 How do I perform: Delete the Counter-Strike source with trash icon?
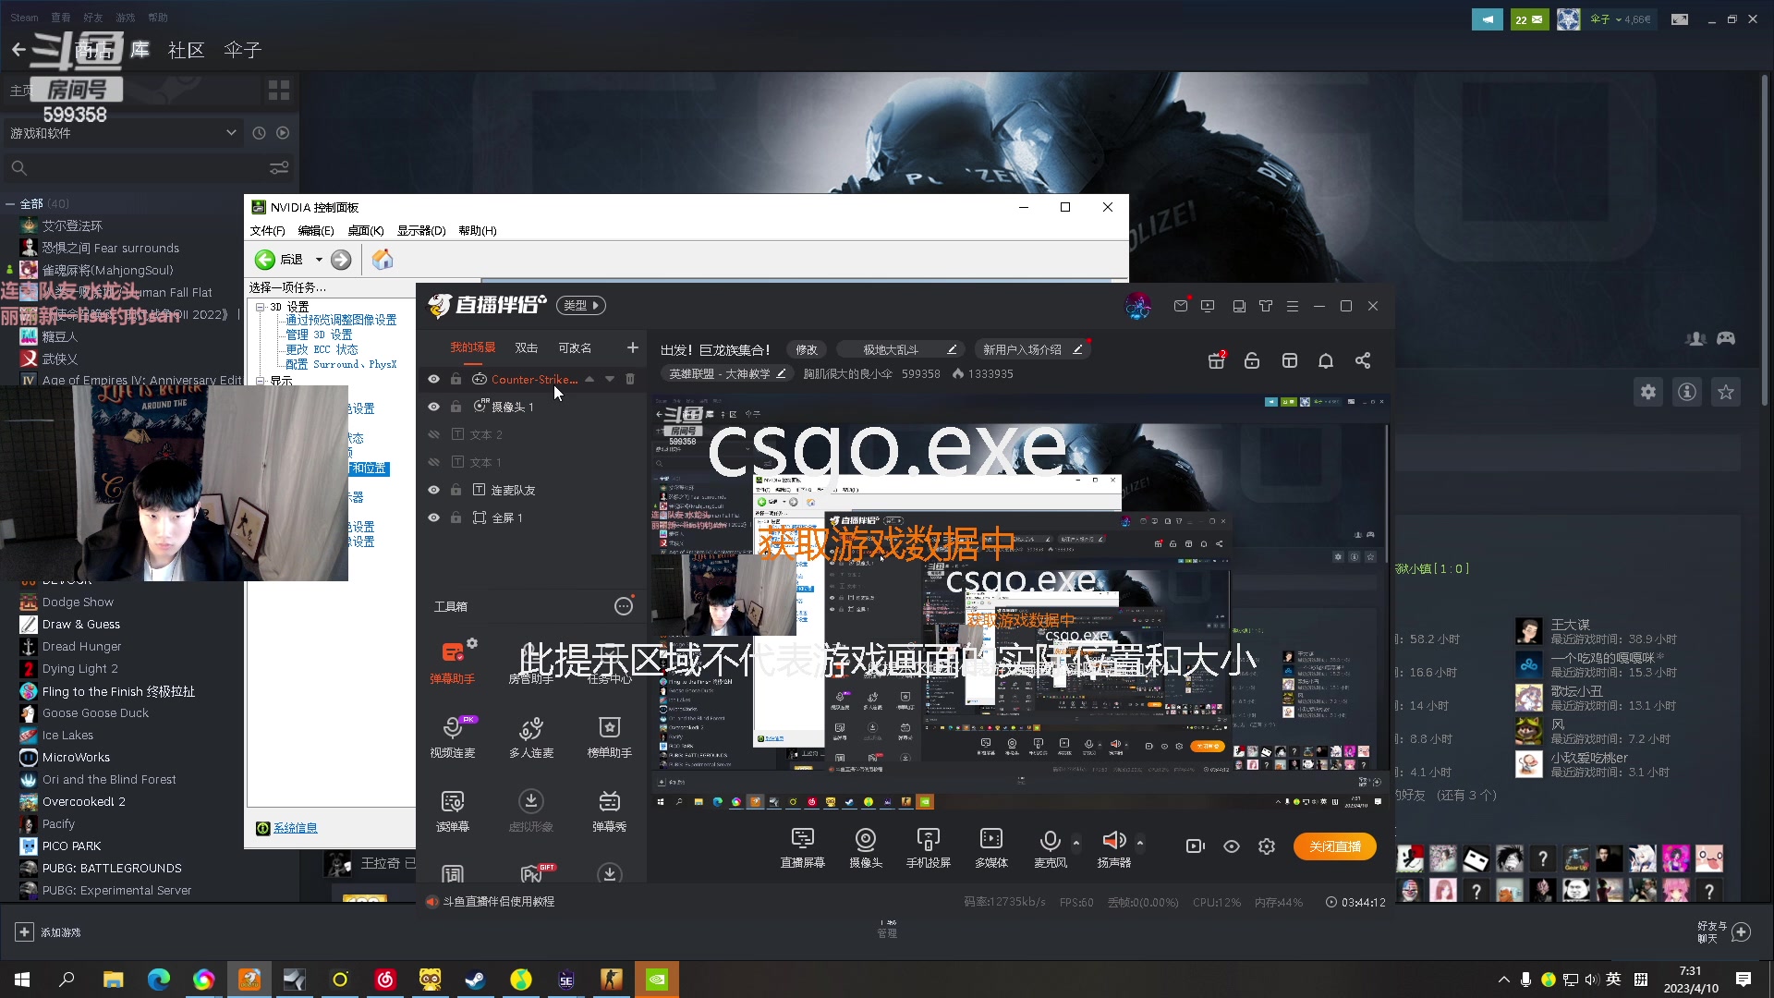pyautogui.click(x=630, y=379)
